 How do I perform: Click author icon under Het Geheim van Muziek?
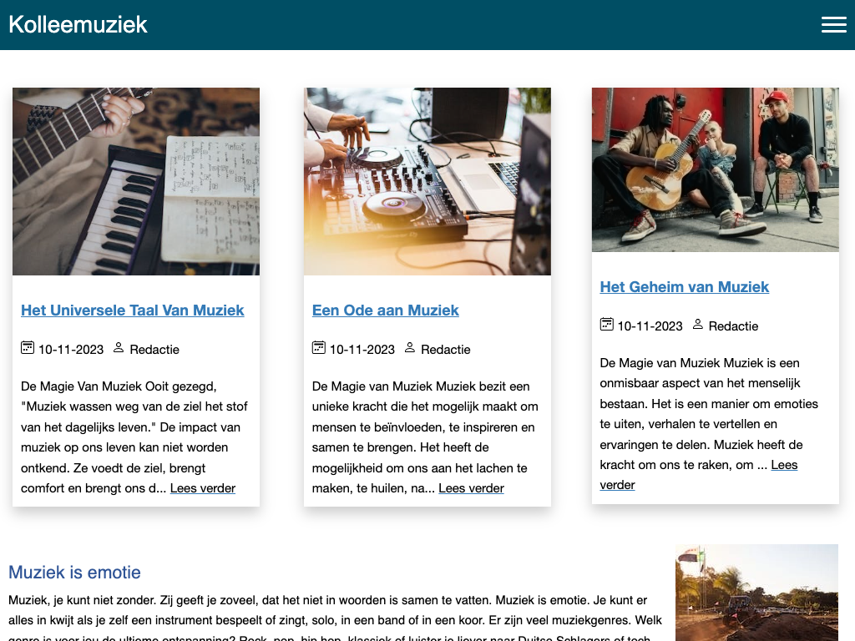[x=697, y=325]
